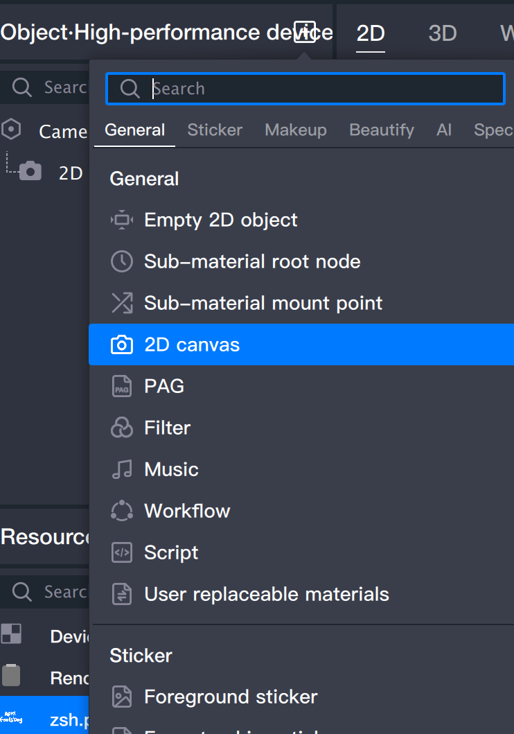The image size is (514, 734).
Task: Click the PAG file icon
Action: point(122,387)
